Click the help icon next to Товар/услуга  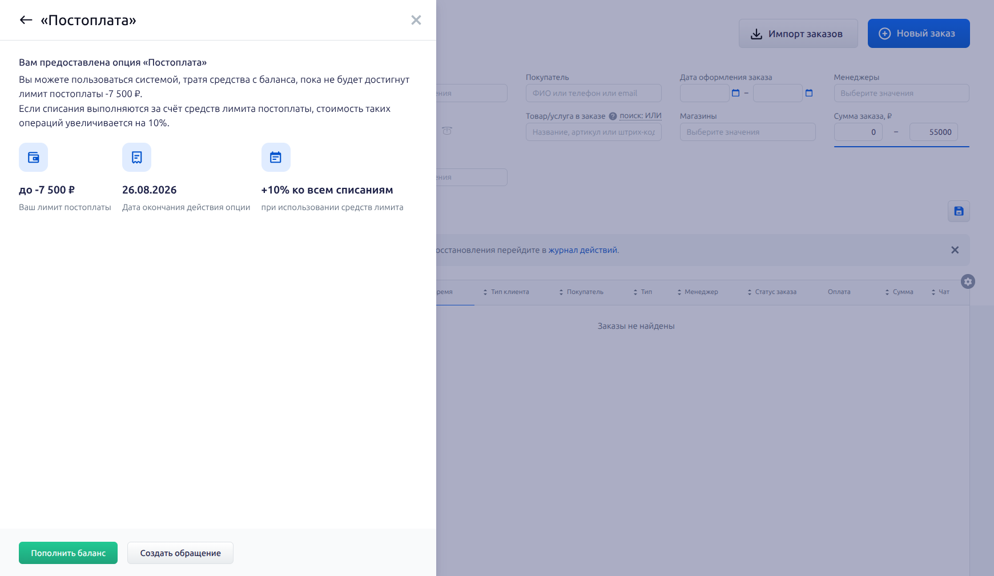click(613, 116)
